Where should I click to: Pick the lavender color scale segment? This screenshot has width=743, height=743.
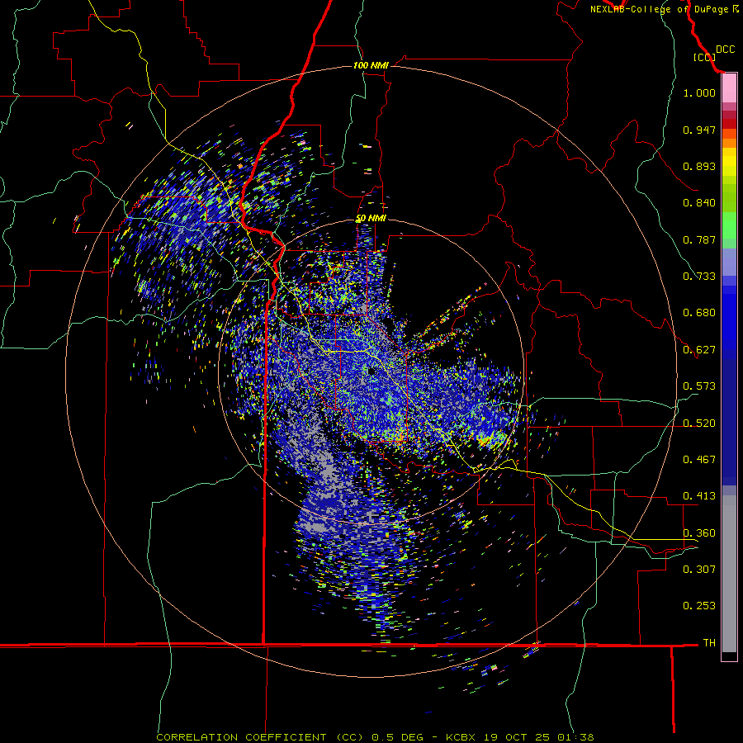tap(729, 262)
